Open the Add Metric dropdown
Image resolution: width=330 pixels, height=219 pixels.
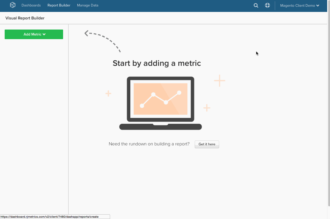click(34, 34)
